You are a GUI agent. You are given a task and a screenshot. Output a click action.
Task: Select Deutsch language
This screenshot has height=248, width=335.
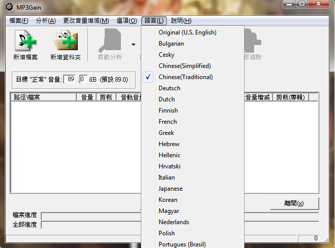(193, 88)
